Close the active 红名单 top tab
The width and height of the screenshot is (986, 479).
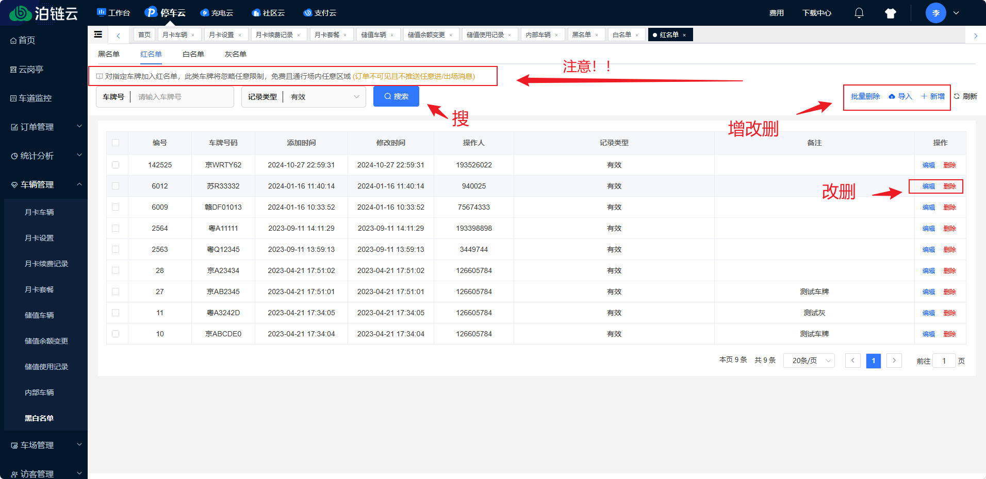(684, 35)
